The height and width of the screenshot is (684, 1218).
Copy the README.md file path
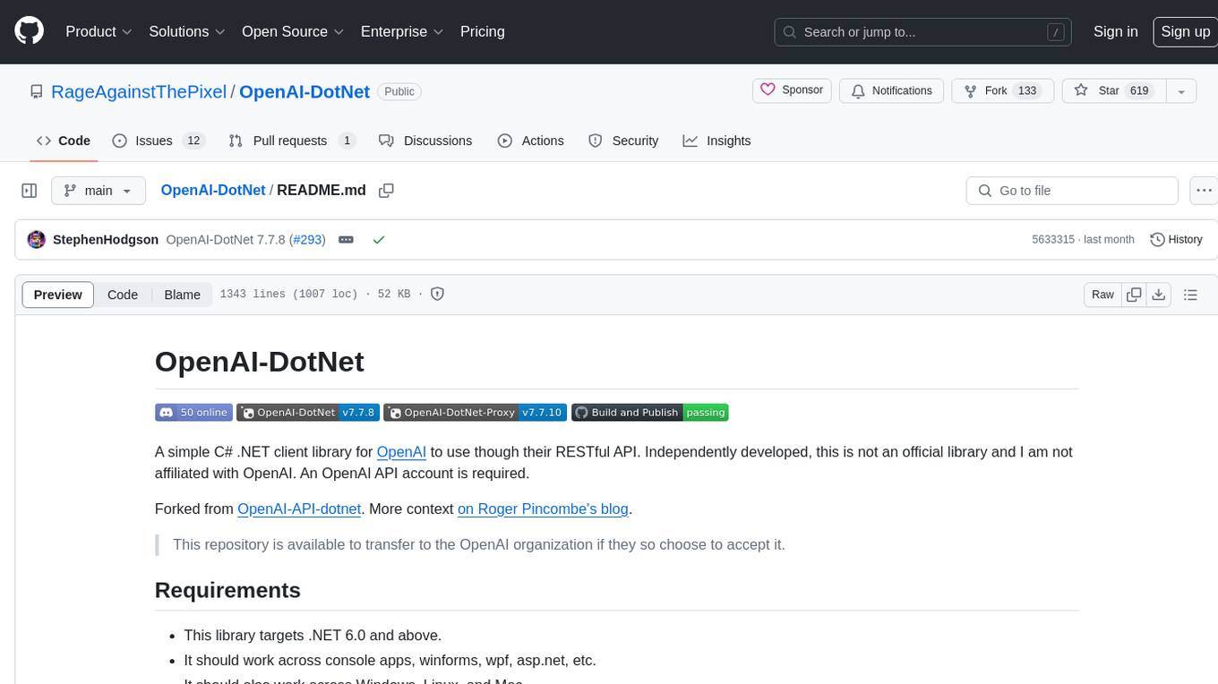click(386, 191)
